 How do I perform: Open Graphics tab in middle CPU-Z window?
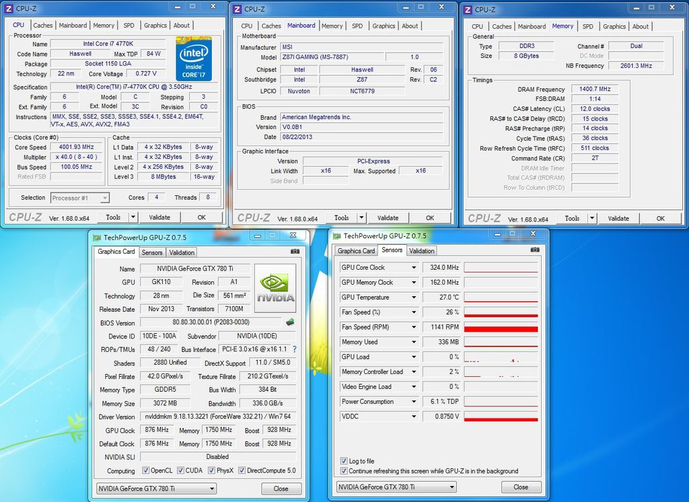pos(384,26)
